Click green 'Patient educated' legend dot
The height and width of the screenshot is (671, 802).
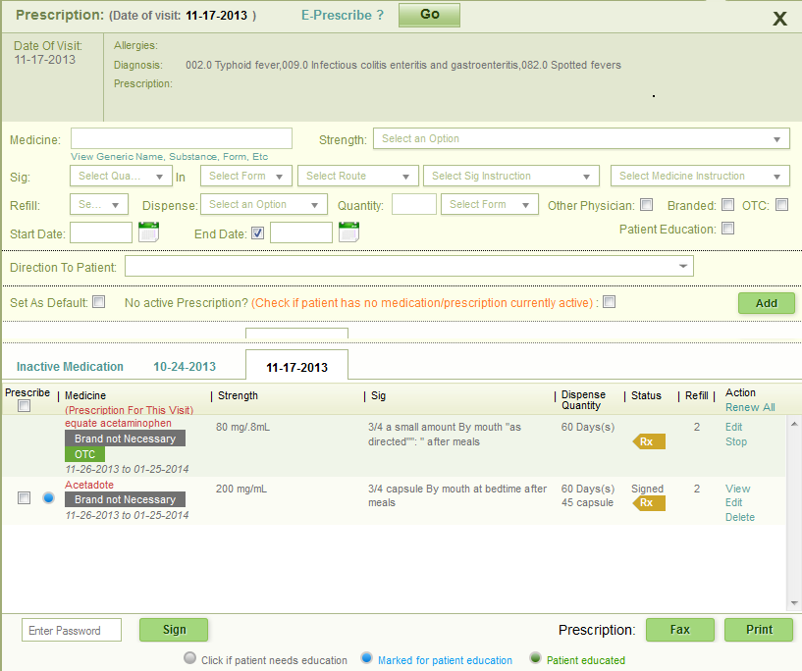pos(535,658)
